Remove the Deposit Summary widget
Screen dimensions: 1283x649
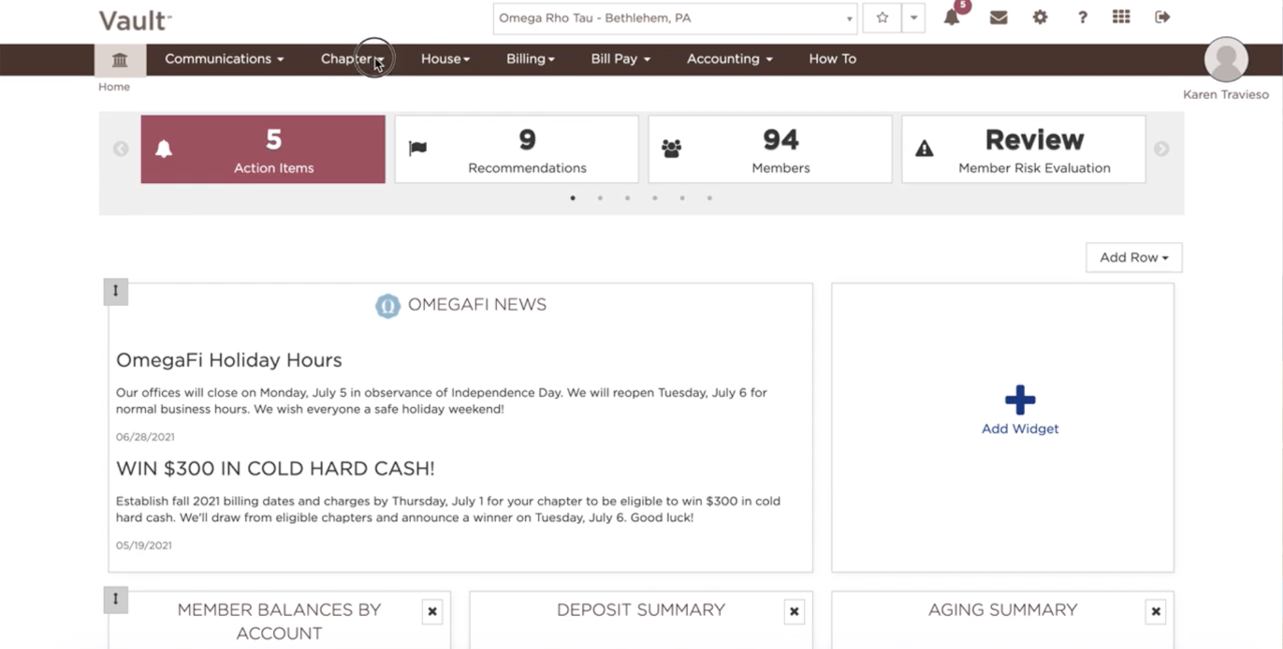(x=794, y=612)
